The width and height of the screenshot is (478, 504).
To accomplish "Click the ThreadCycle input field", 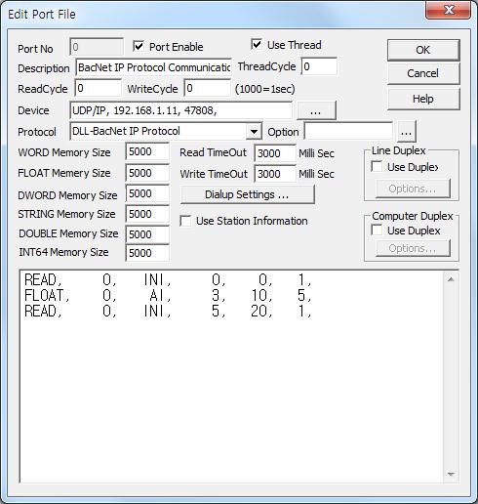I will click(319, 66).
